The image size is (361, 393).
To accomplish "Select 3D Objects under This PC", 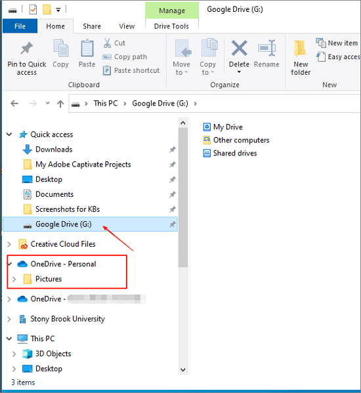I will click(53, 354).
